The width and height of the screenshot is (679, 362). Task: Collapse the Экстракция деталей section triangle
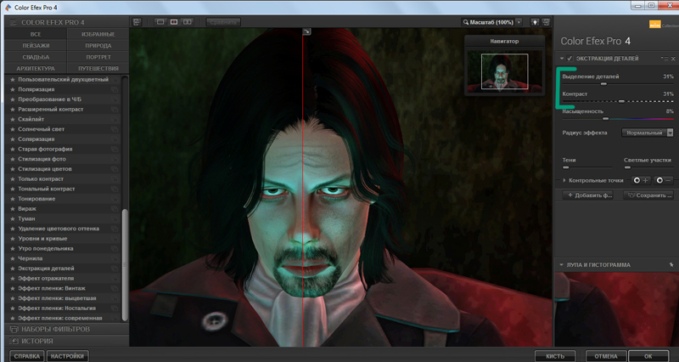click(562, 59)
